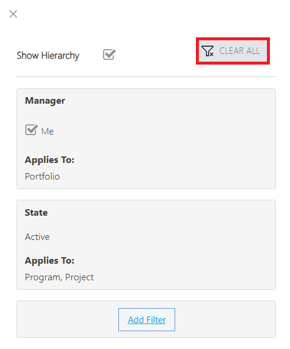Toggle the Show Hierarchy checkbox
The width and height of the screenshot is (290, 349).
pos(109,55)
